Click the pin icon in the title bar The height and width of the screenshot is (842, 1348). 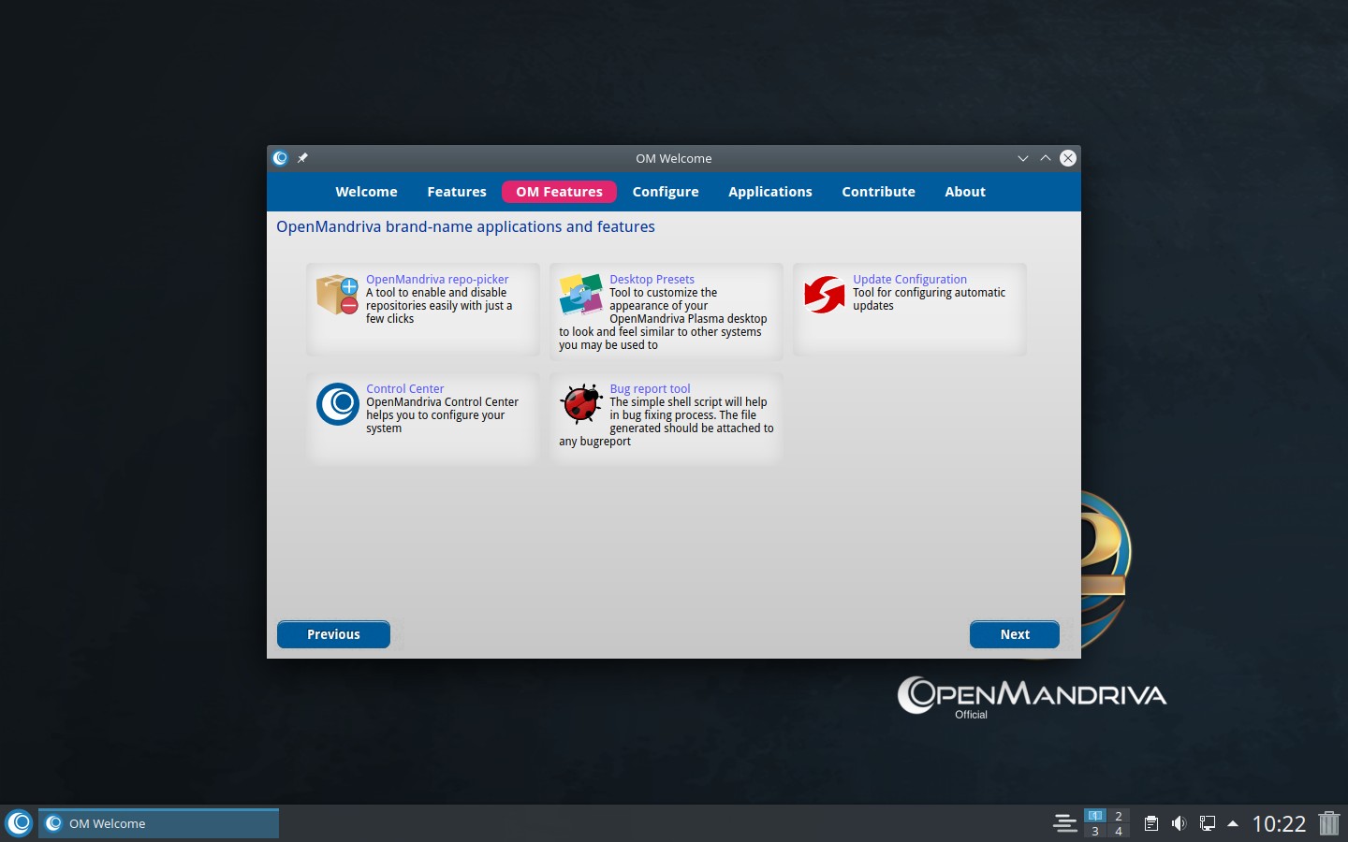tap(302, 158)
